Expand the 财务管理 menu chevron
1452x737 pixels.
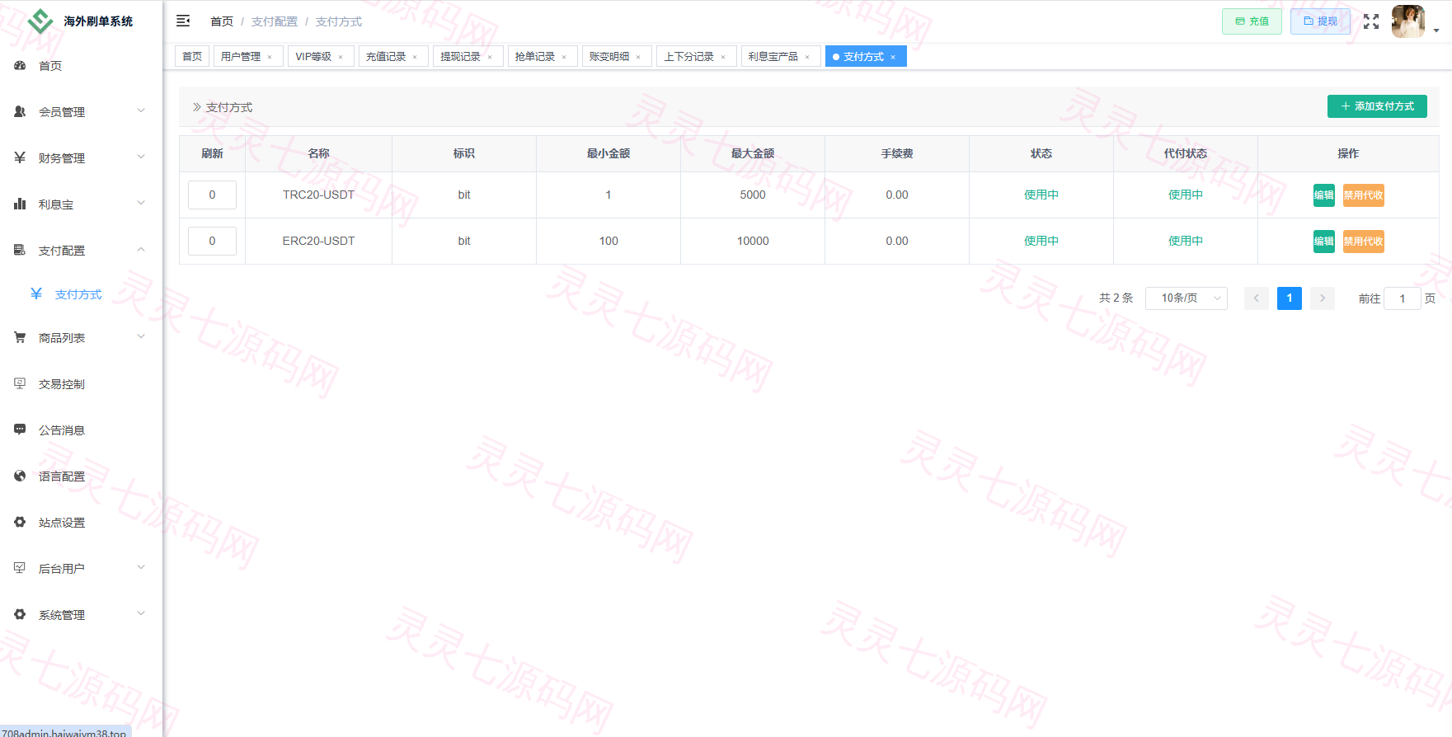(x=141, y=157)
